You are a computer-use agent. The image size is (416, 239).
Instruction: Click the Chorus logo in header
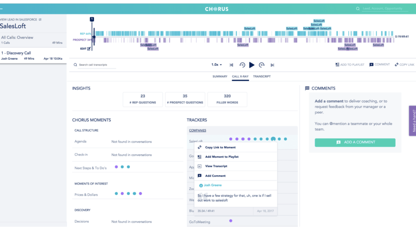[x=217, y=9]
